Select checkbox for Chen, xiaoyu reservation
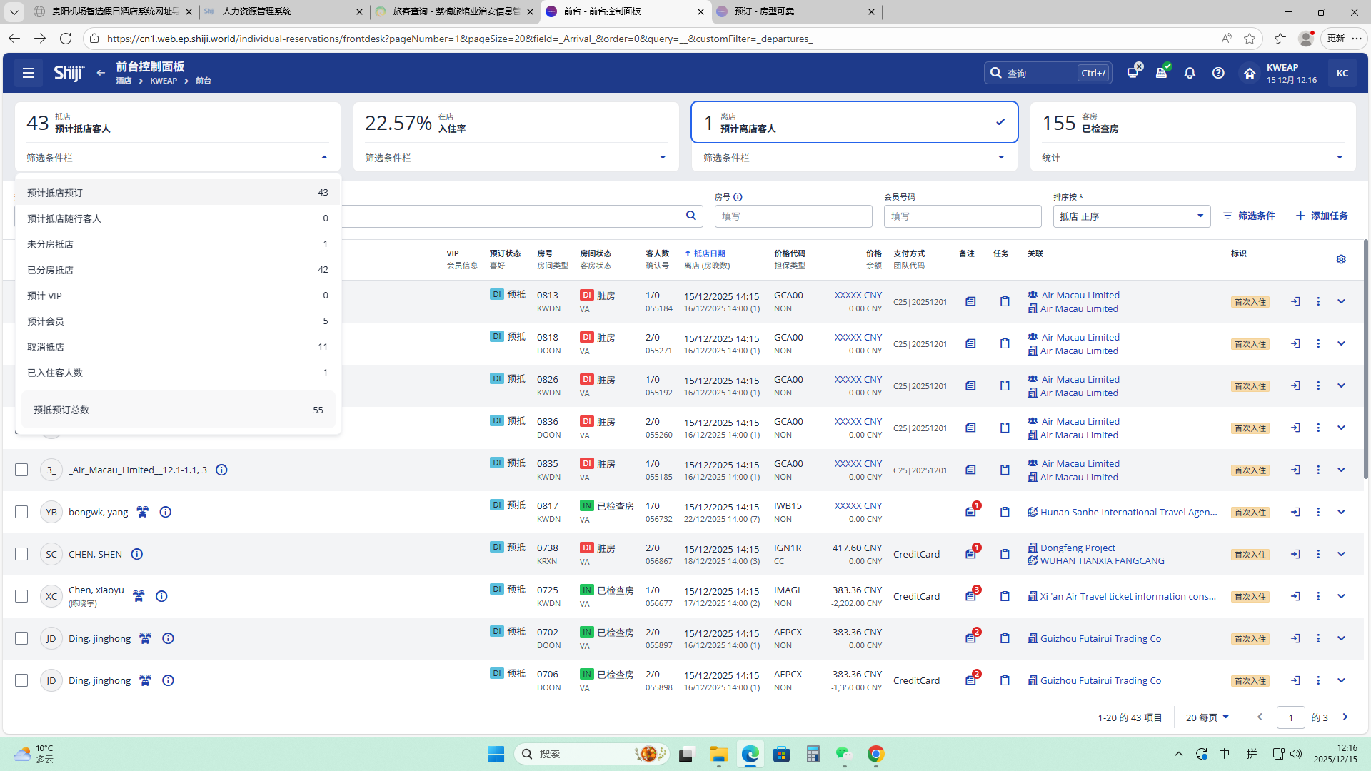The height and width of the screenshot is (771, 1371). tap(21, 596)
